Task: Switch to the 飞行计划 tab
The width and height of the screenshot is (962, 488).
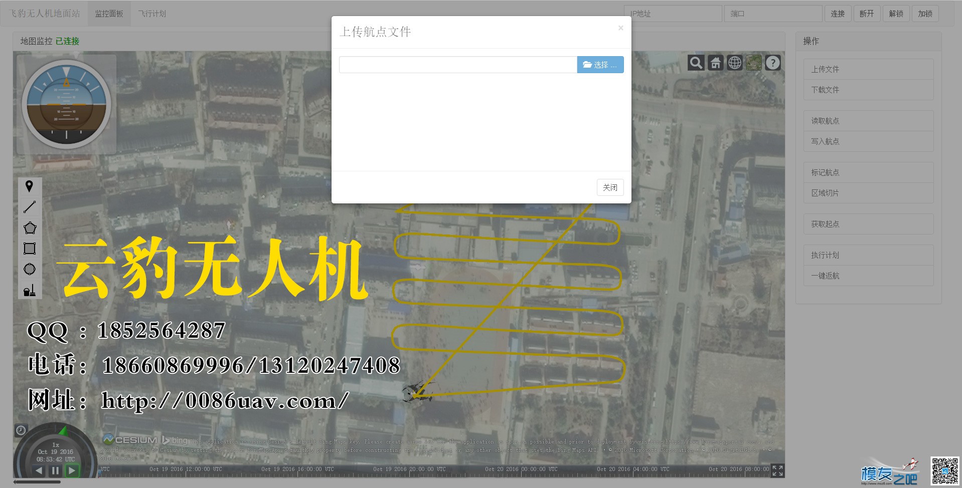Action: [152, 14]
